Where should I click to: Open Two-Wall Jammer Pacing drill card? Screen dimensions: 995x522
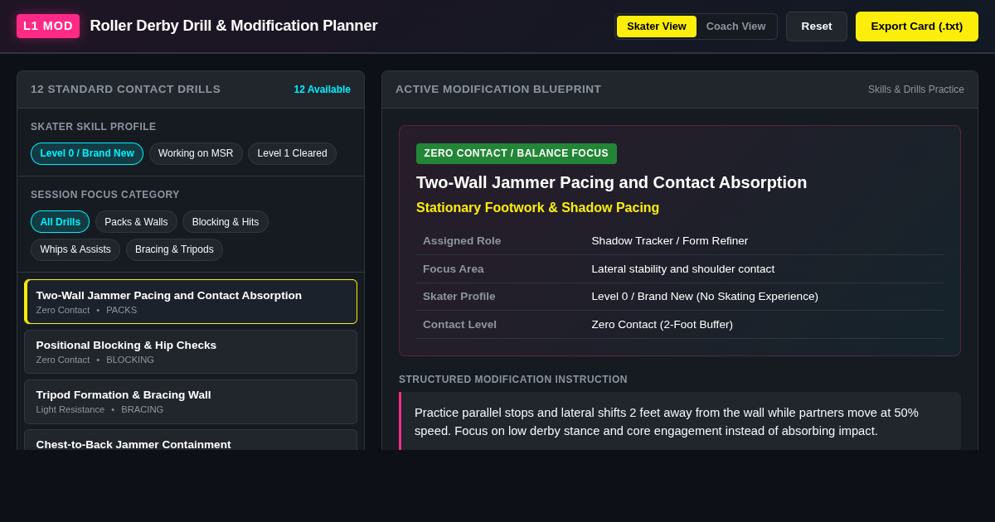click(x=191, y=302)
